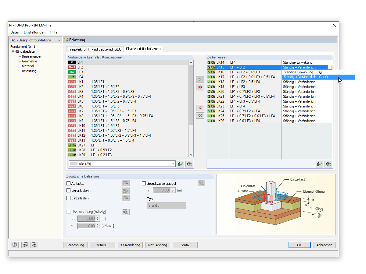This screenshot has height=274, width=366.
Task: Cancel with Abbrechen button
Action: tap(325, 245)
